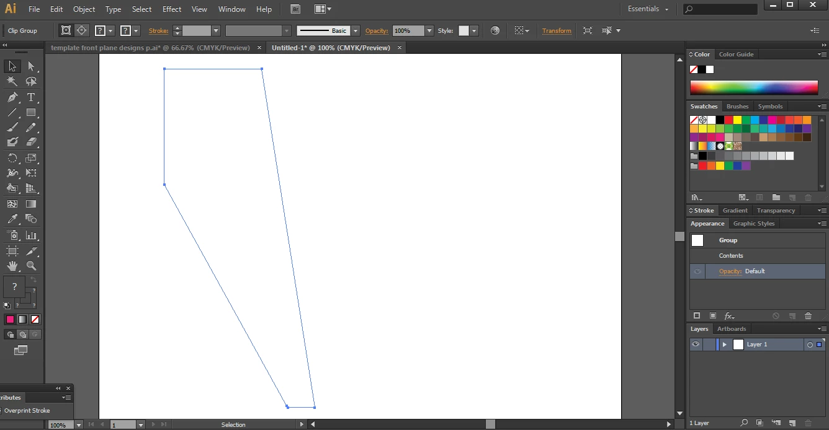Image resolution: width=829 pixels, height=430 pixels.
Task: Switch to template front plane designs tab
Action: [150, 48]
